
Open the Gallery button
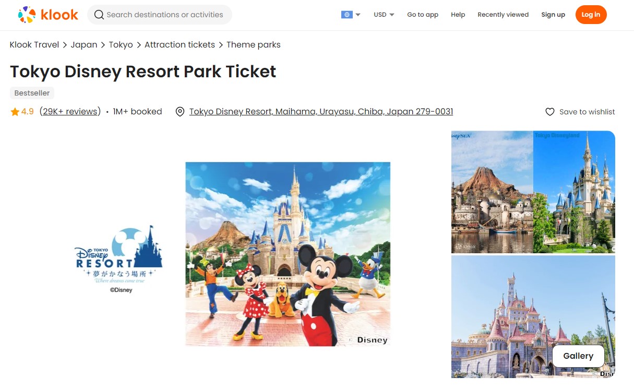pos(578,356)
